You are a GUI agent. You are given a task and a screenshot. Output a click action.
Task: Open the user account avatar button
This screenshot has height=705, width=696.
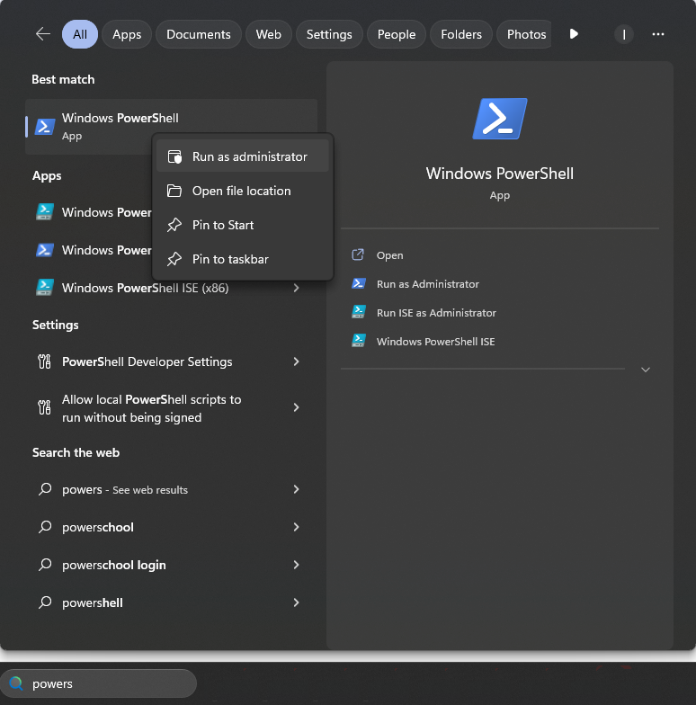pyautogui.click(x=624, y=34)
